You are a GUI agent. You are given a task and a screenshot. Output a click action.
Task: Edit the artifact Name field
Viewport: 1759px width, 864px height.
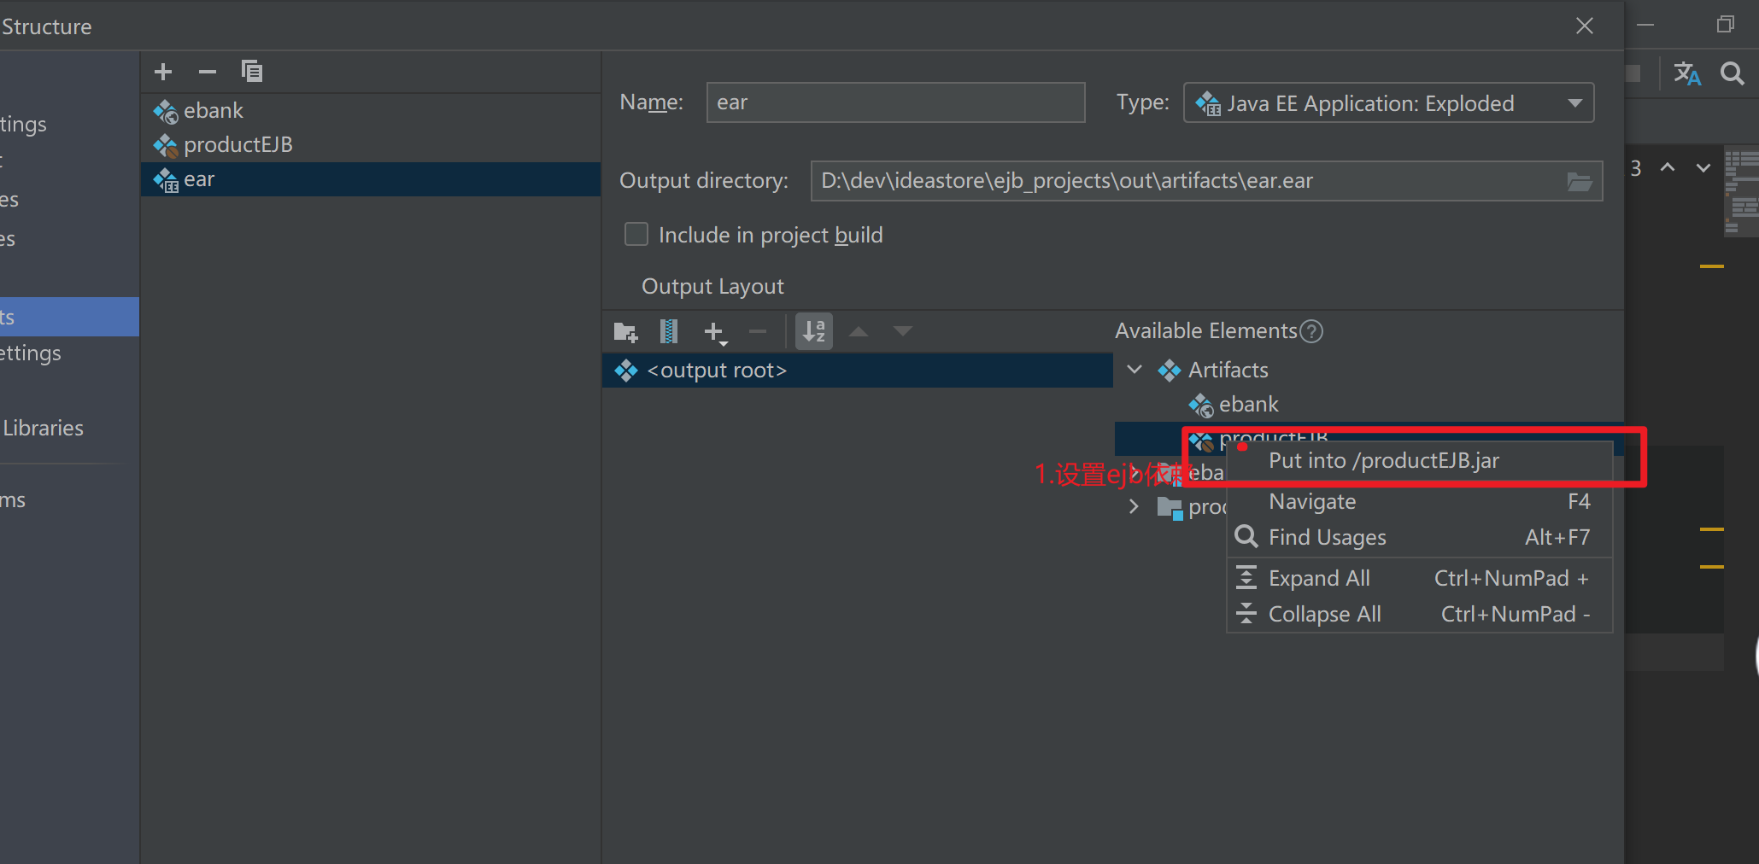coord(895,102)
